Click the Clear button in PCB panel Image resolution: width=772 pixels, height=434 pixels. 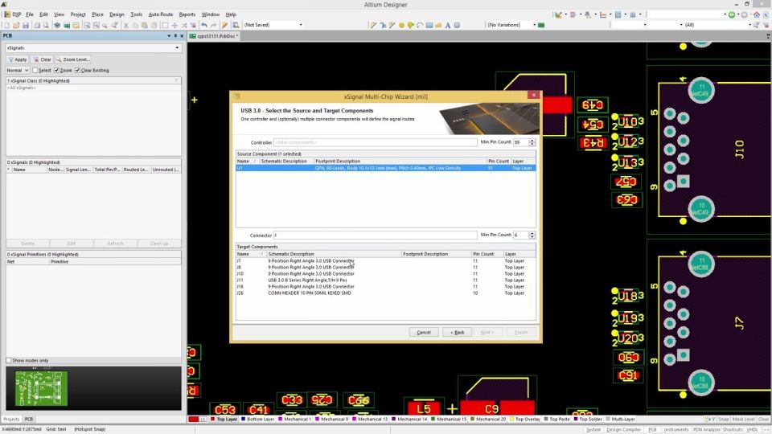pyautogui.click(x=43, y=59)
